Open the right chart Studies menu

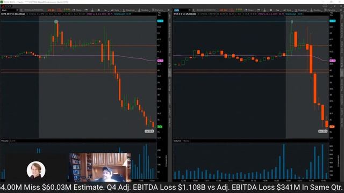click(316, 10)
